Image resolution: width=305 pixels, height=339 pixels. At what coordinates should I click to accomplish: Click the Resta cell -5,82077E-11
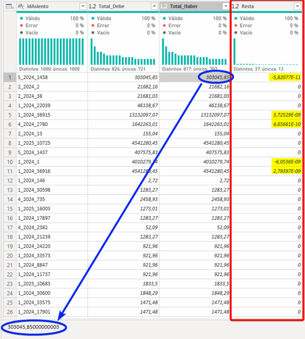pyautogui.click(x=266, y=77)
